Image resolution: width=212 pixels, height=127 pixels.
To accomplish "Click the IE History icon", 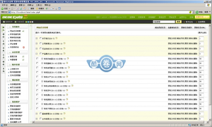I will [47, 9].
